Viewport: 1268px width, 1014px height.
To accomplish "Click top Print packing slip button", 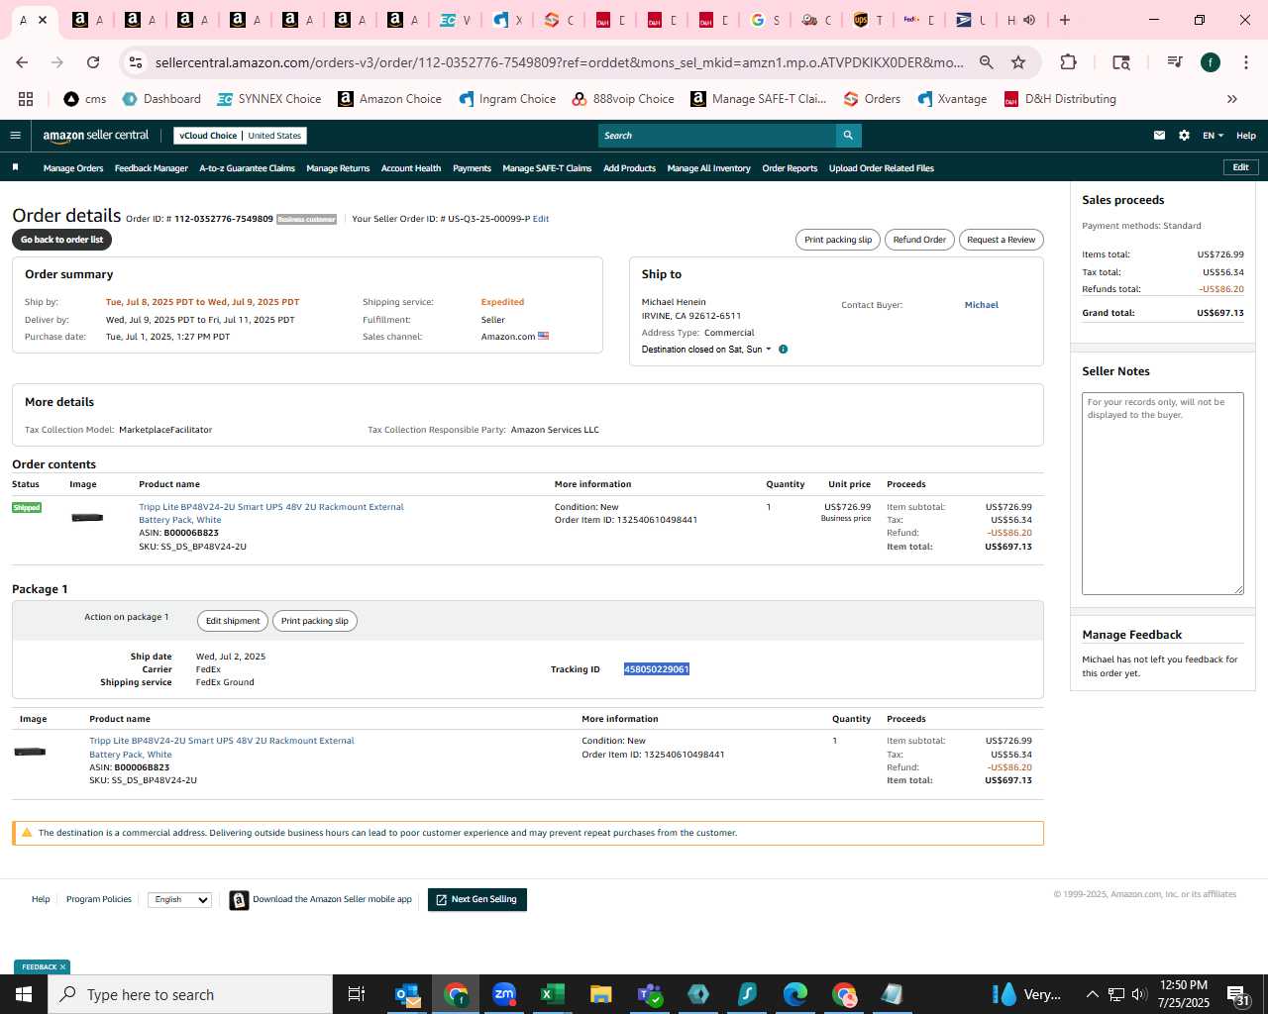I will (838, 240).
